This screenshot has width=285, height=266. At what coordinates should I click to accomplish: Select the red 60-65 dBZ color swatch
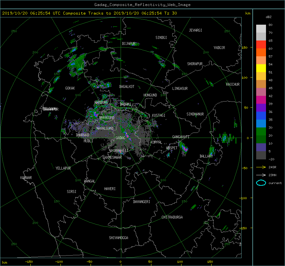261,45
